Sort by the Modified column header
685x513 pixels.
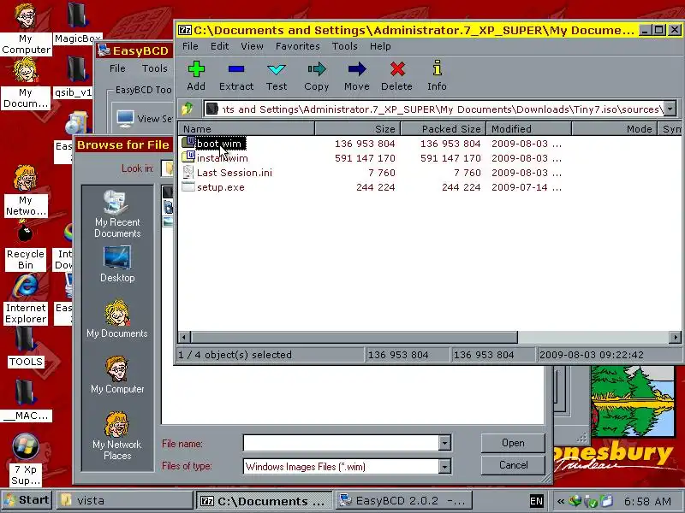click(x=528, y=129)
